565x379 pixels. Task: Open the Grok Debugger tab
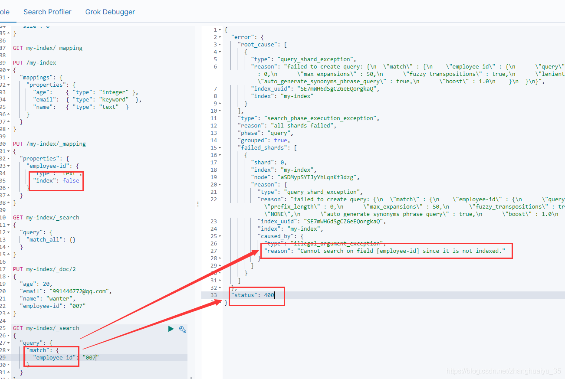click(110, 12)
